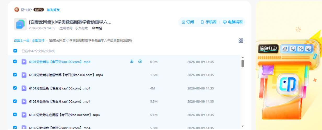Click video icon of 6101分数乘法简便计算 file
This screenshot has width=322, height=130.
coord(24,75)
